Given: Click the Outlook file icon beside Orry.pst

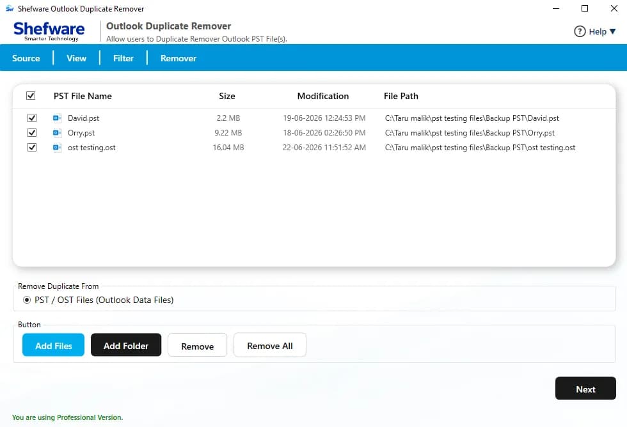Looking at the screenshot, I should coord(57,133).
